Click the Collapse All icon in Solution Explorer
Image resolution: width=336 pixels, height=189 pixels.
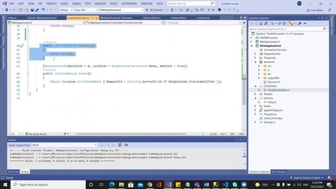[x=279, y=23]
